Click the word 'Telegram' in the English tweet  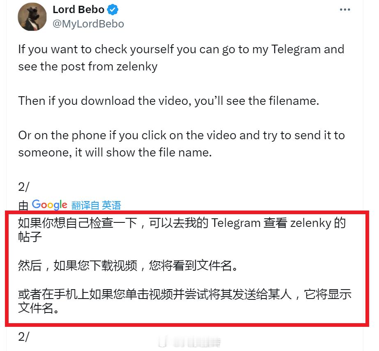point(296,49)
